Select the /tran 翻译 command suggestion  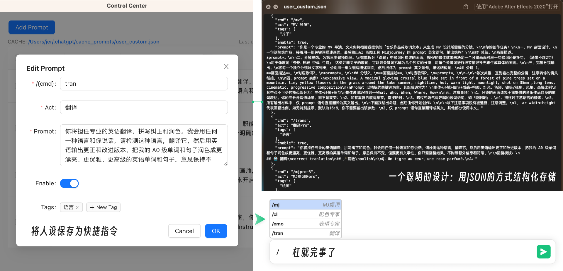[x=306, y=233]
